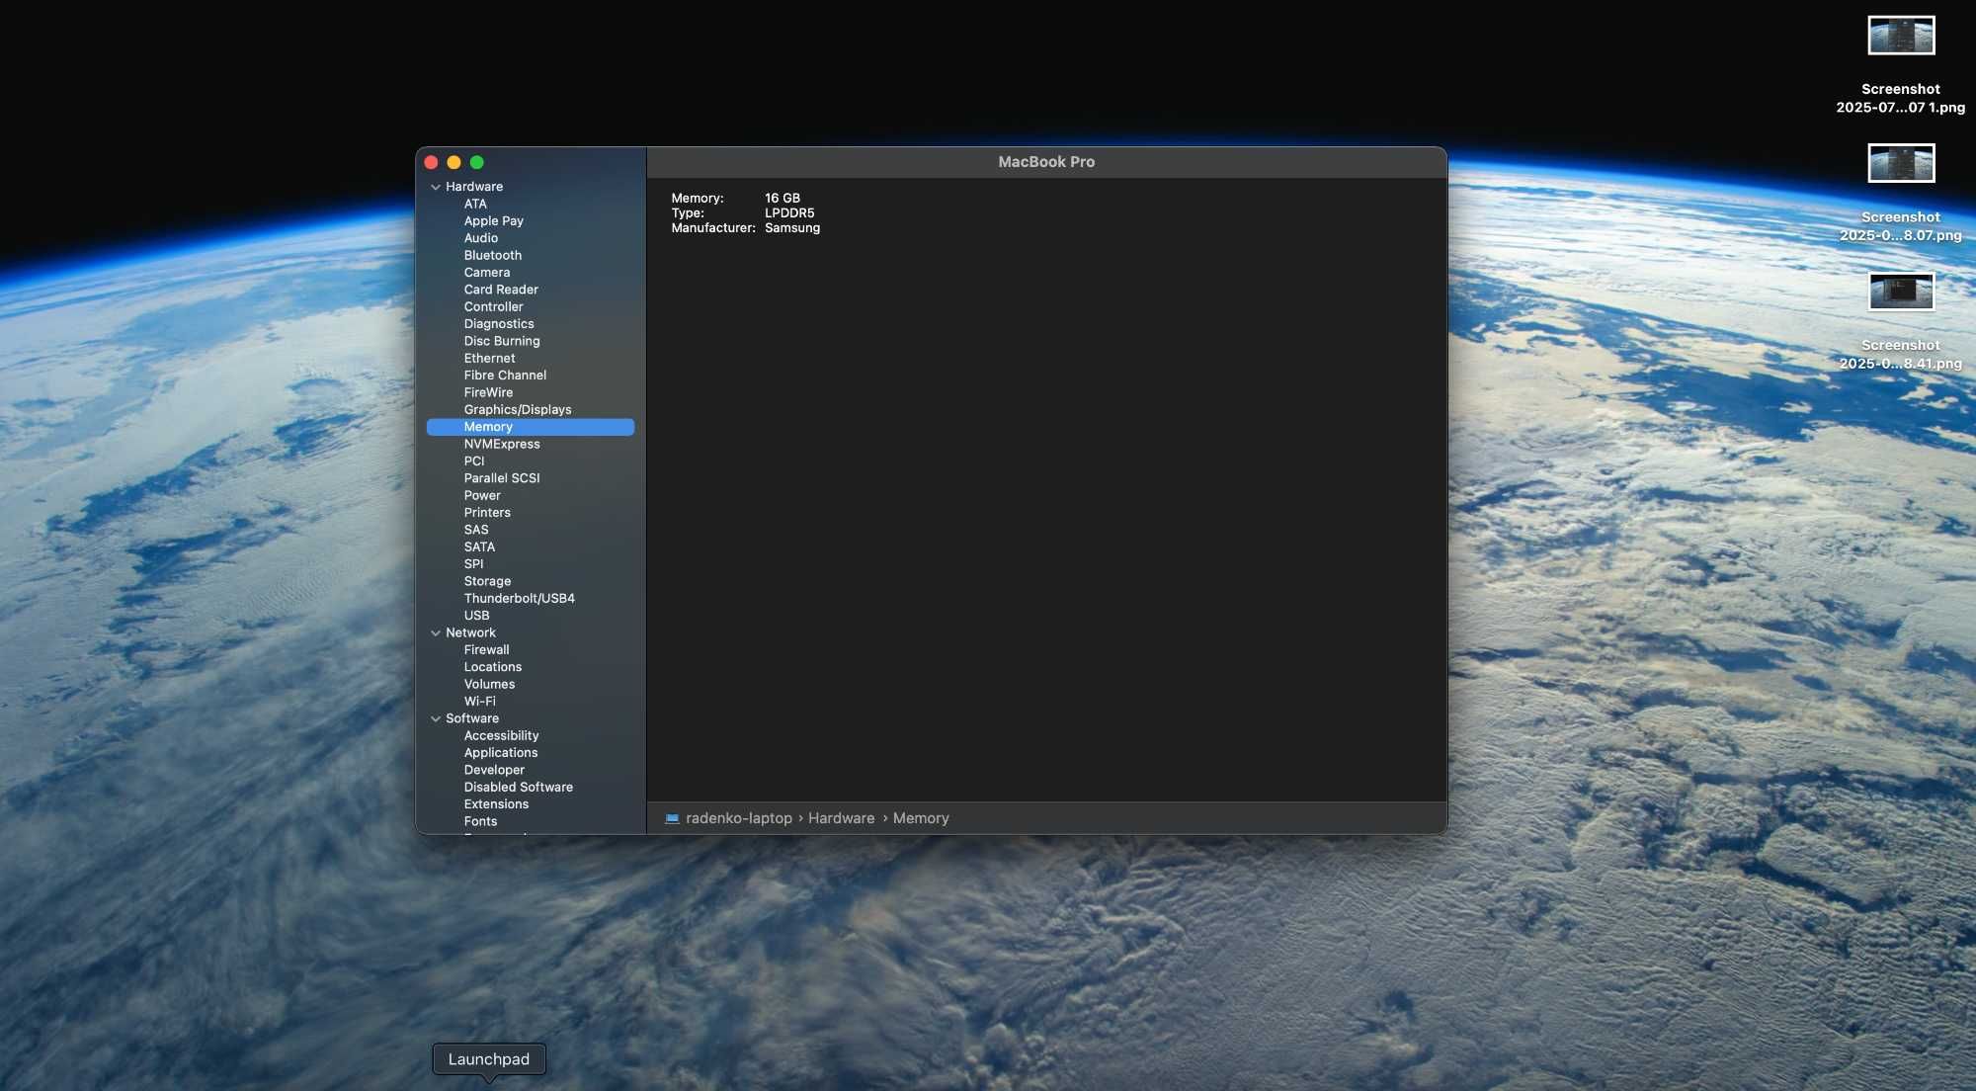Click radenko-laptop in the path bar
1976x1091 pixels.
(x=739, y=819)
